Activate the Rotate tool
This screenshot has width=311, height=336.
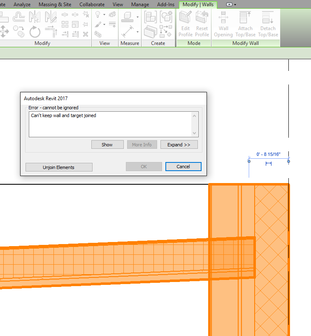[35, 32]
